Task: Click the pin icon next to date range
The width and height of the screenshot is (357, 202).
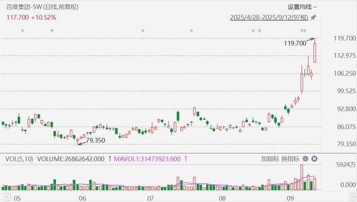Action: (314, 17)
